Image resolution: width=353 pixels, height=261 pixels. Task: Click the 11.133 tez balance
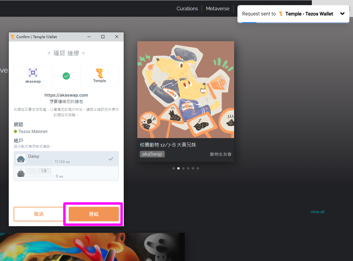pyautogui.click(x=62, y=162)
